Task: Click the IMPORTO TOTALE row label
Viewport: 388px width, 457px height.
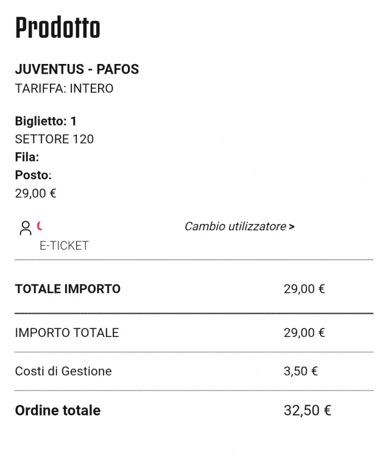Action: (x=67, y=333)
